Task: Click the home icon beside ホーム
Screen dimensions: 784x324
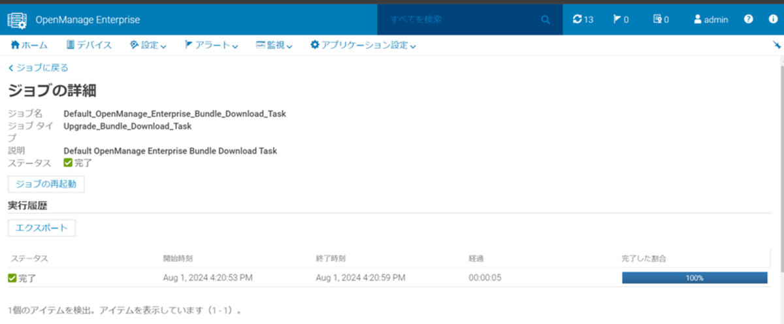Action: [x=15, y=45]
